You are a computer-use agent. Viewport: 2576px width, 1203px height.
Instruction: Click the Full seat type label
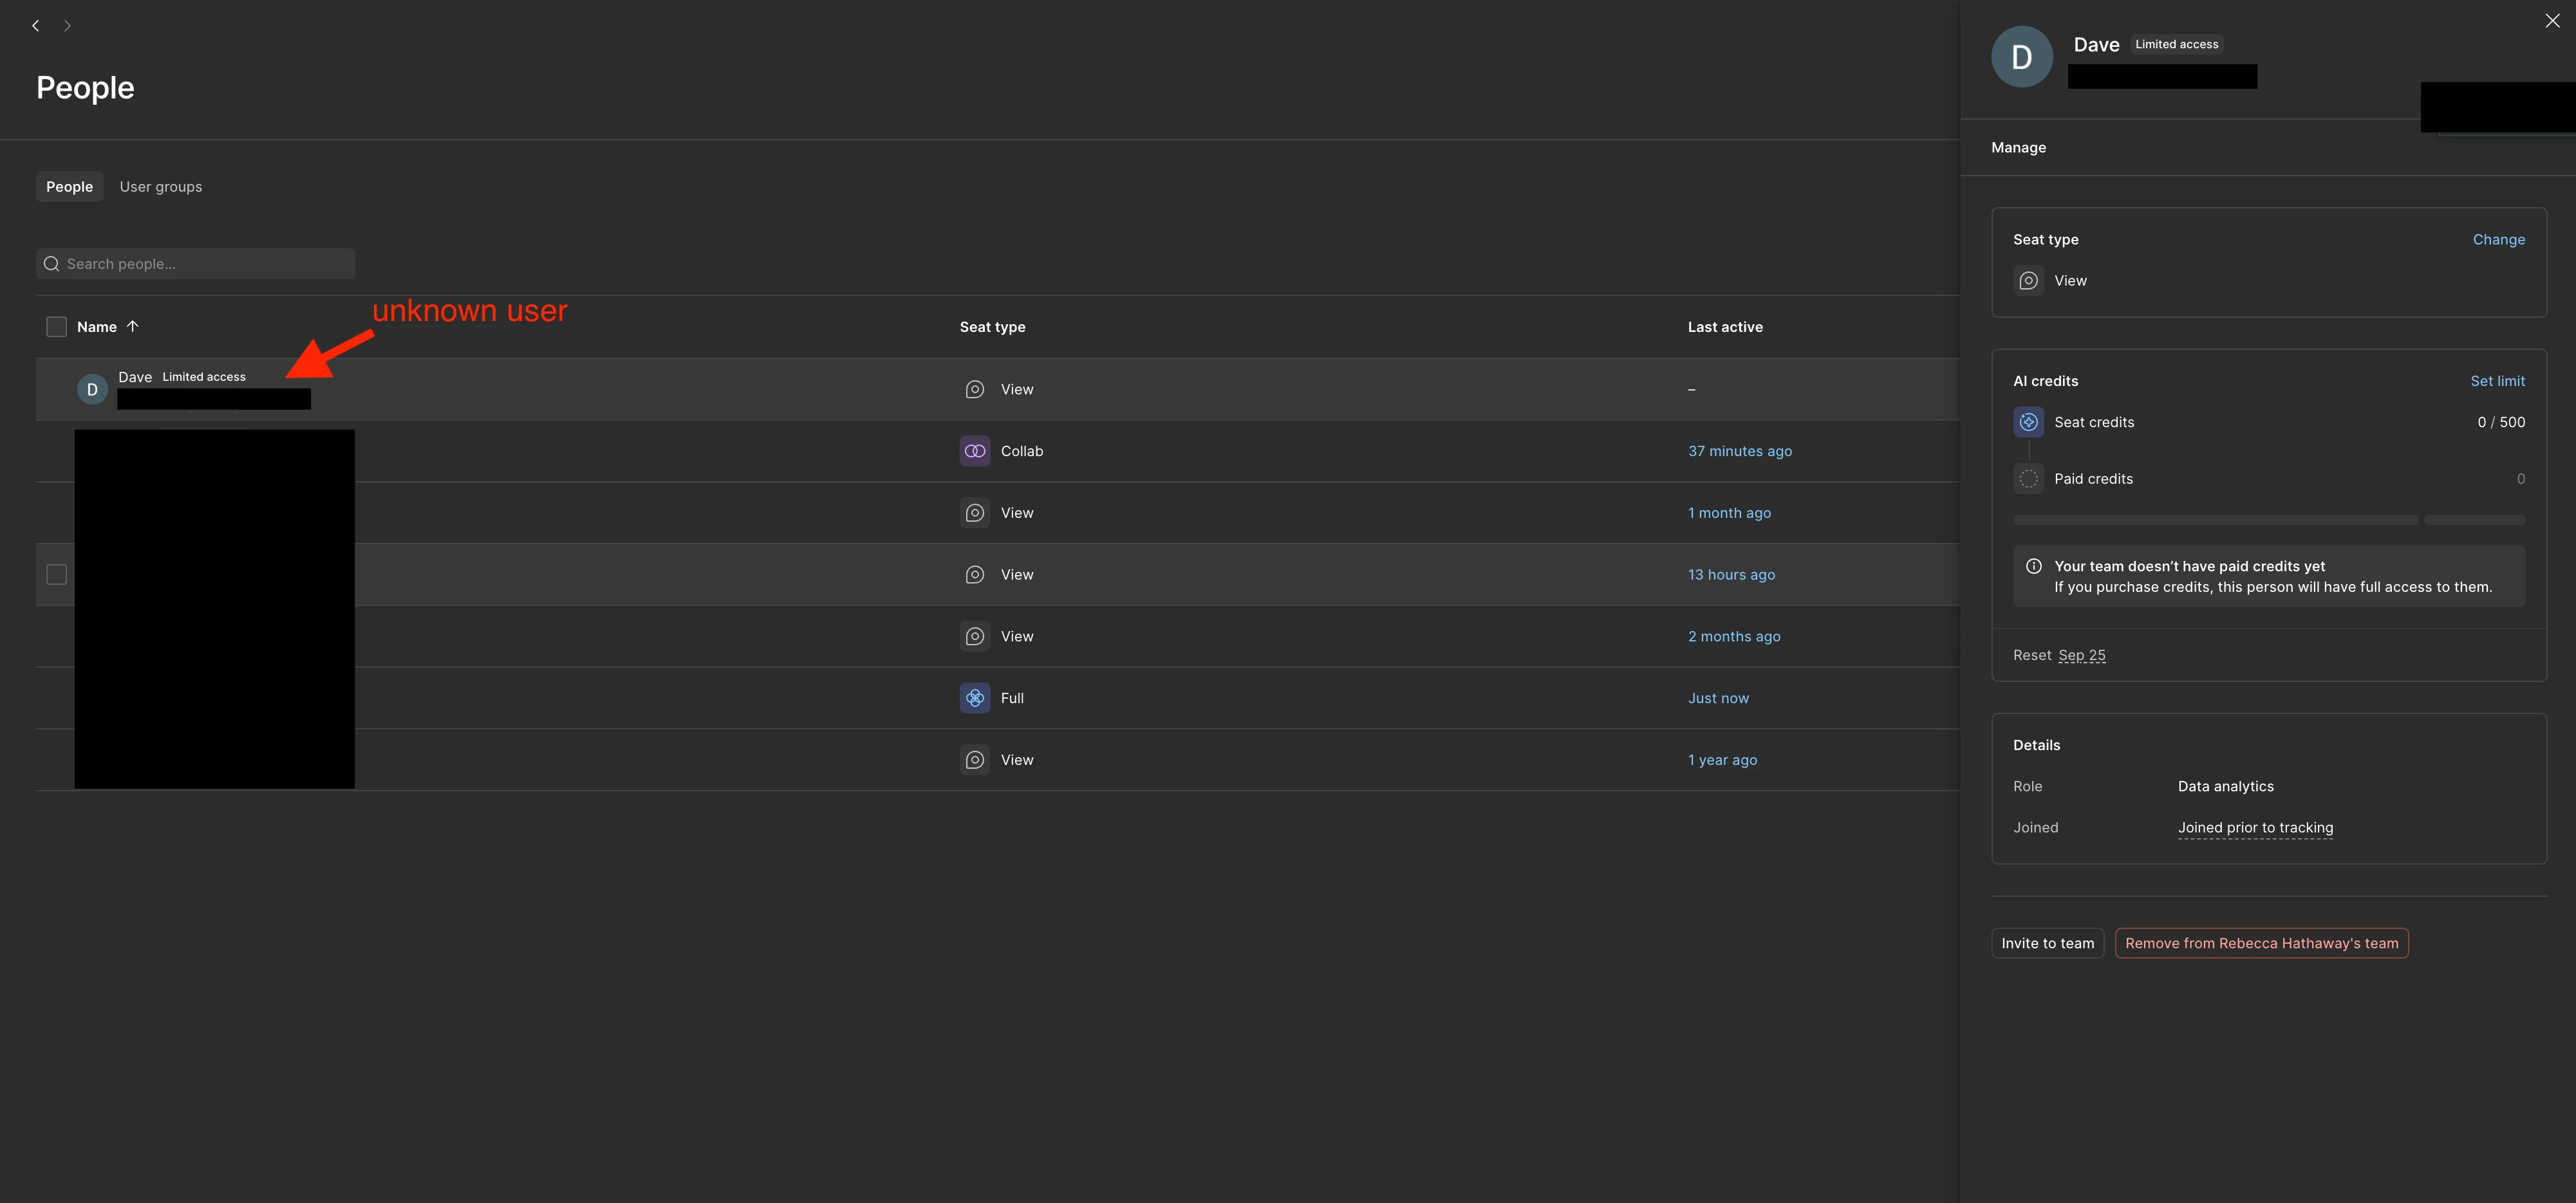(x=1012, y=699)
